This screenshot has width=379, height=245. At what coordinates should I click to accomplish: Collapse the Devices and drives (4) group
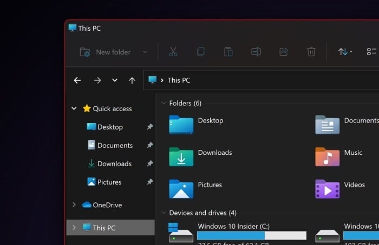[164, 213]
